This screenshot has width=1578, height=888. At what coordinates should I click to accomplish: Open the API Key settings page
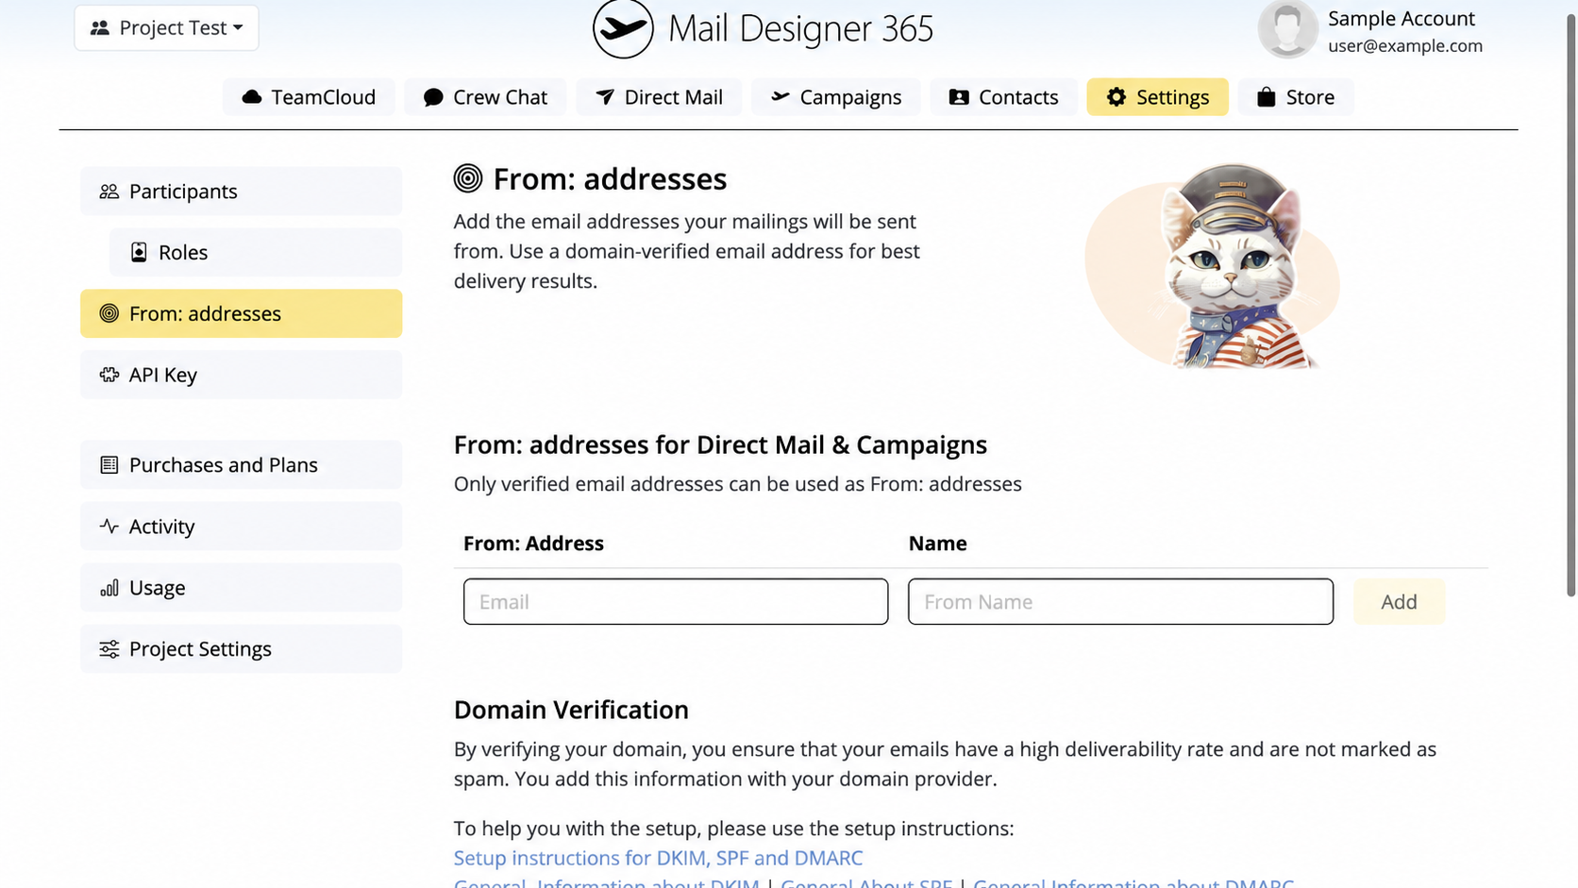point(241,375)
